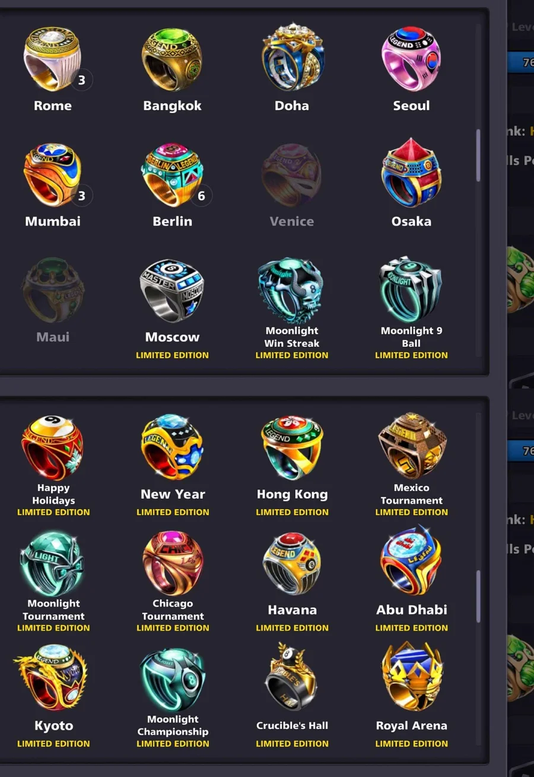Click the locked Maui ring
The width and height of the screenshot is (534, 777).
click(x=53, y=291)
